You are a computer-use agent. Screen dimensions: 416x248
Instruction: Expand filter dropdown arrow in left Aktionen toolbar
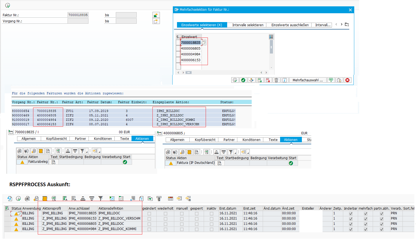pyautogui.click(x=87, y=152)
